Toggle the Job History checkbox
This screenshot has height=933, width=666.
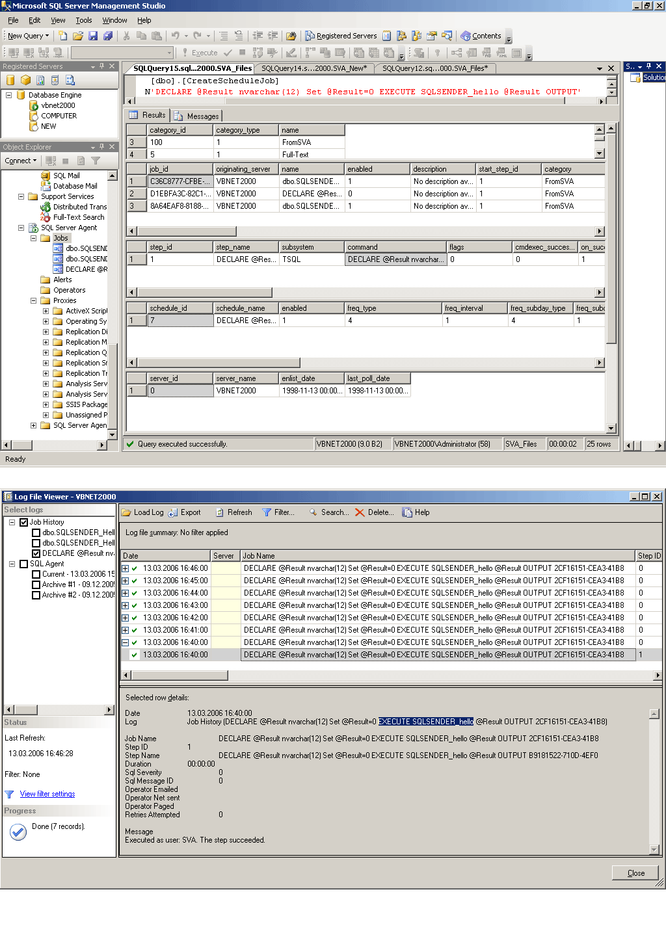[x=24, y=522]
